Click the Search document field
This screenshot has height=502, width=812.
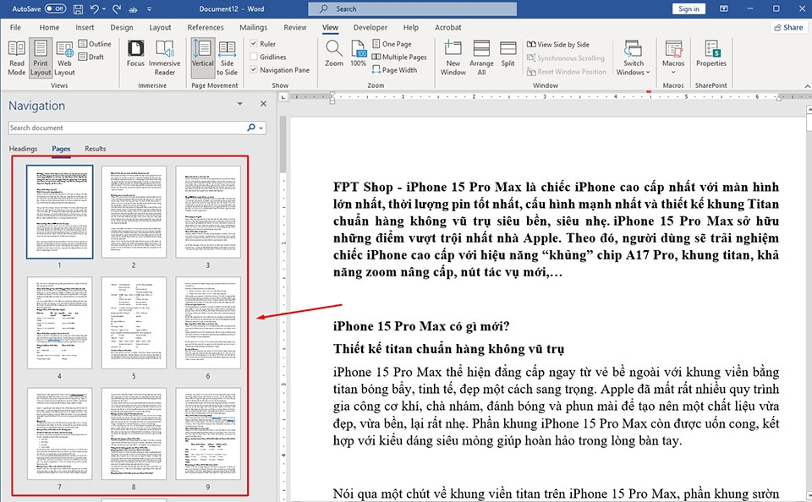pos(127,128)
